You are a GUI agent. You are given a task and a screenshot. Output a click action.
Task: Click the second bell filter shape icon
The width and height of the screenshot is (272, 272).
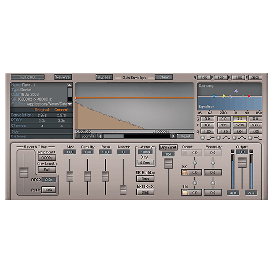tap(242, 138)
